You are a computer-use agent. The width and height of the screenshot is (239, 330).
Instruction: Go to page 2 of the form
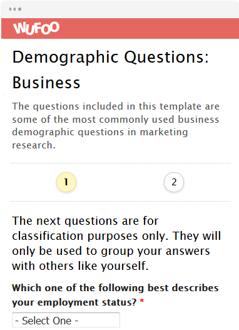tap(174, 182)
